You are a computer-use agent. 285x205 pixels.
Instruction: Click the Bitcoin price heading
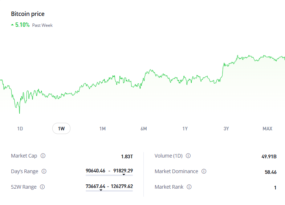point(28,14)
